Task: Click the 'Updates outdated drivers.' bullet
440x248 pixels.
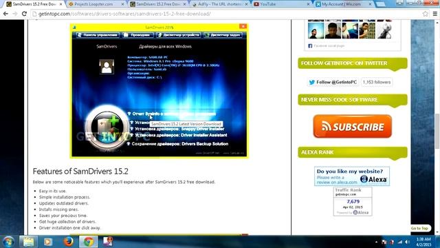Action: 64,203
